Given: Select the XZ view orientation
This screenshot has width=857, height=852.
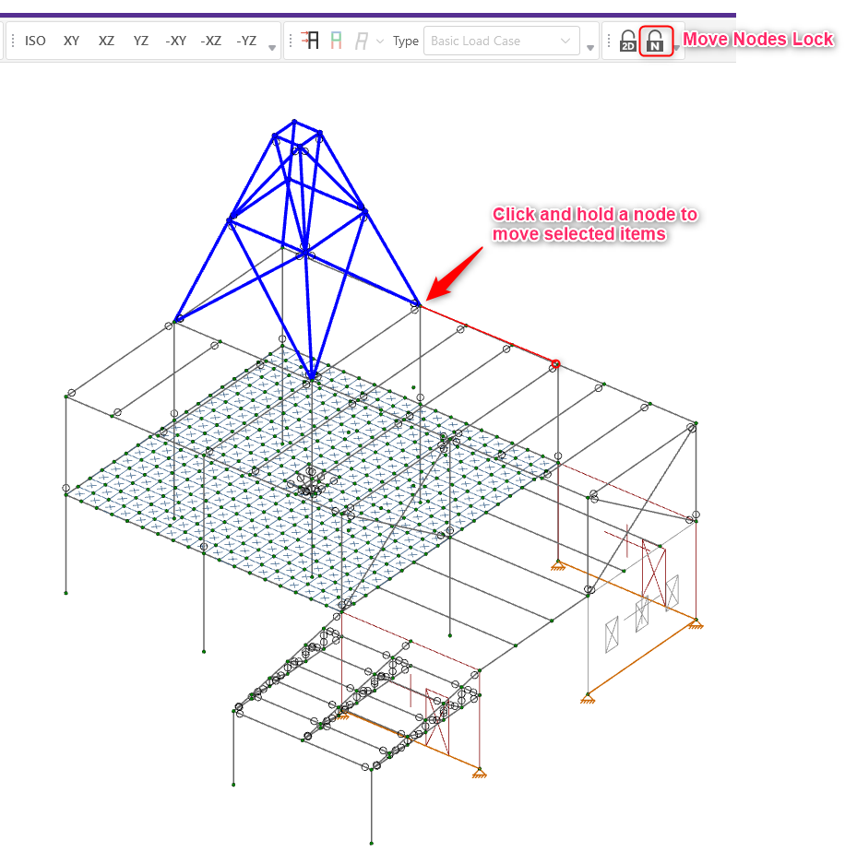Looking at the screenshot, I should [106, 41].
